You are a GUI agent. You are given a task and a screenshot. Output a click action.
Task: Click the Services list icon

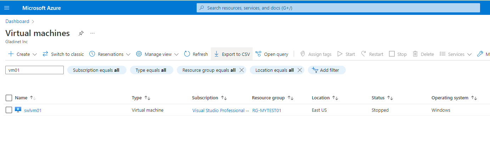(443, 54)
